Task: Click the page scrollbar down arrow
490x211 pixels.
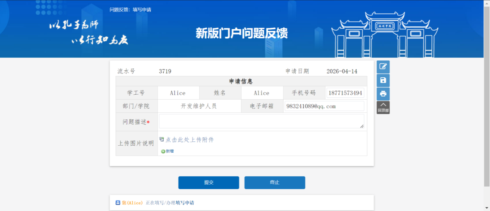Action: pyautogui.click(x=487, y=208)
